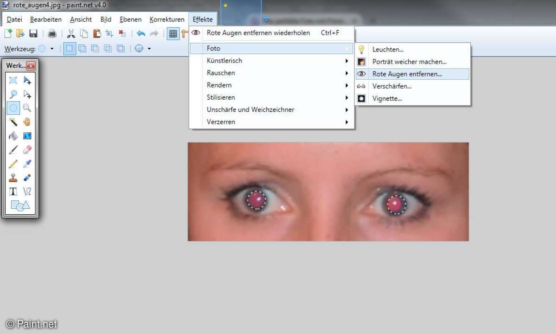Click the Open file folder icon
The width and height of the screenshot is (556, 334).
20,33
